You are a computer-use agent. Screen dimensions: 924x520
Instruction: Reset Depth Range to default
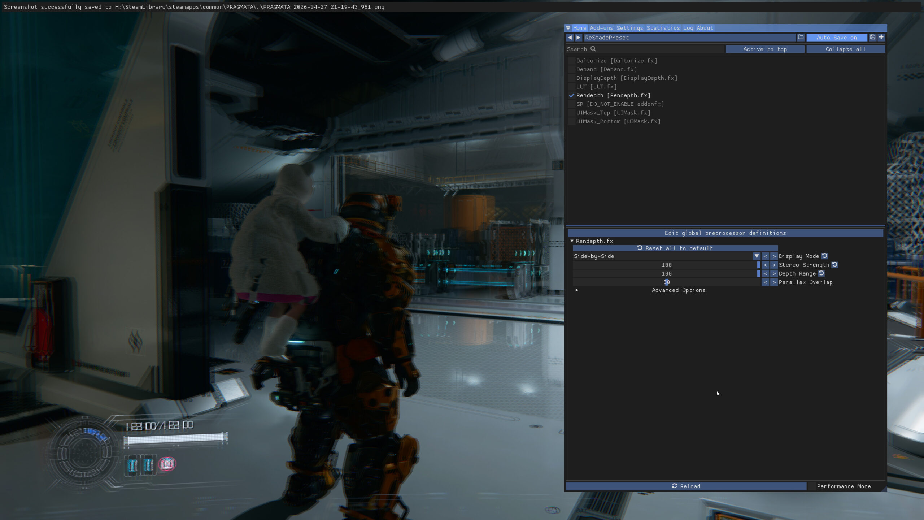click(821, 273)
